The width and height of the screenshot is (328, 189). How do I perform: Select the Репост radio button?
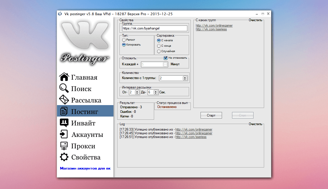[x=124, y=40]
